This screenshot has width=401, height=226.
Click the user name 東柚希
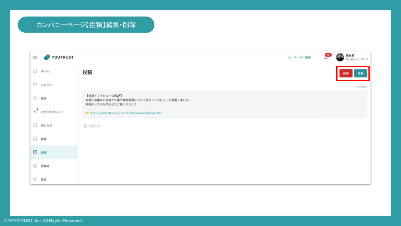click(350, 56)
